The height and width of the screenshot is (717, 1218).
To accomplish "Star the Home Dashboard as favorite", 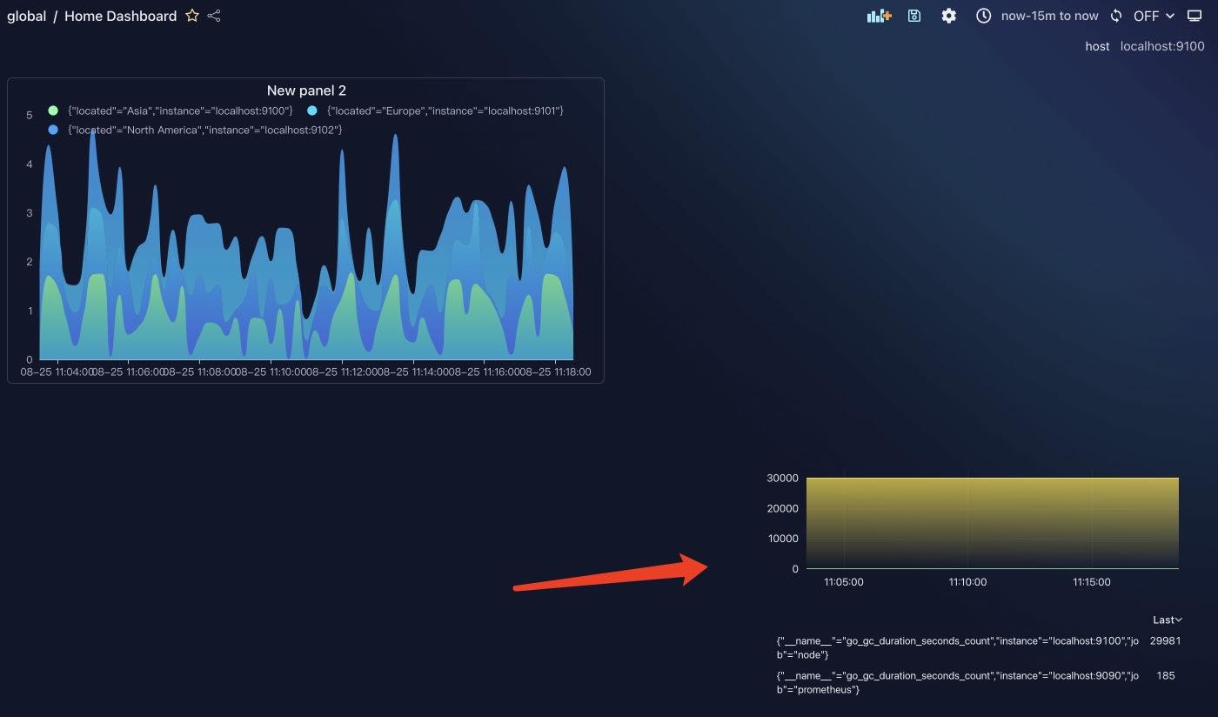I will [192, 16].
